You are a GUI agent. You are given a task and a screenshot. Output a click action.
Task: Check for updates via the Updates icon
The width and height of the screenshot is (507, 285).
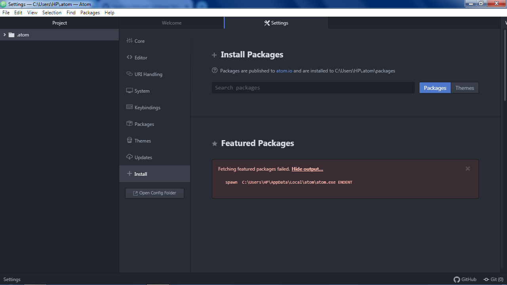pos(129,157)
